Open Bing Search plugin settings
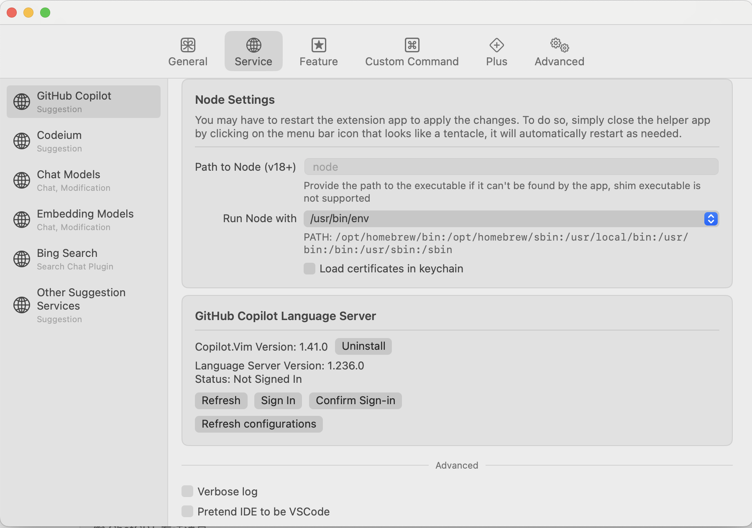This screenshot has height=528, width=752. click(84, 259)
